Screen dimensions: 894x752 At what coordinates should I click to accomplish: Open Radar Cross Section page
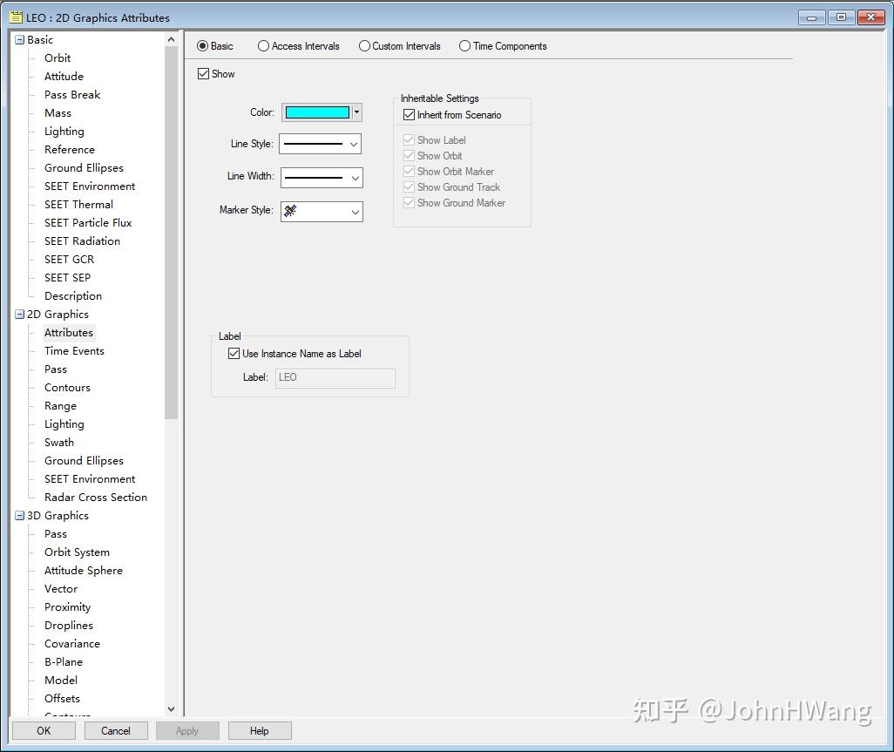96,498
